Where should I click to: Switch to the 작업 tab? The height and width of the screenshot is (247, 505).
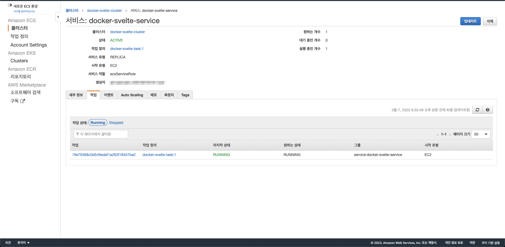click(93, 95)
